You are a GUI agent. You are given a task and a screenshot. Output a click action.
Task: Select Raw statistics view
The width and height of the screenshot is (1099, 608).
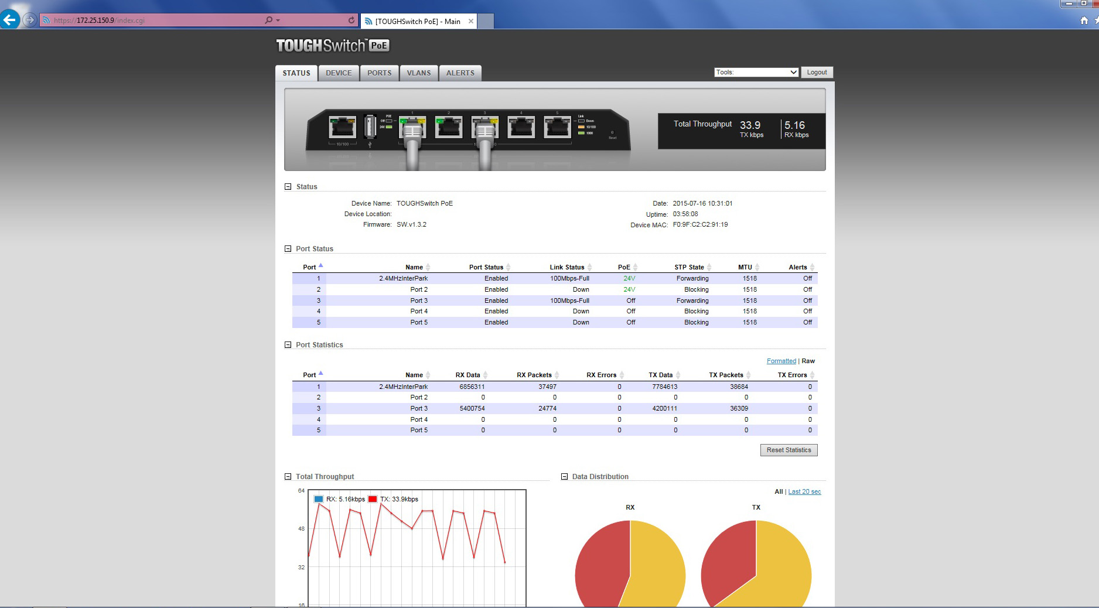[x=808, y=361]
